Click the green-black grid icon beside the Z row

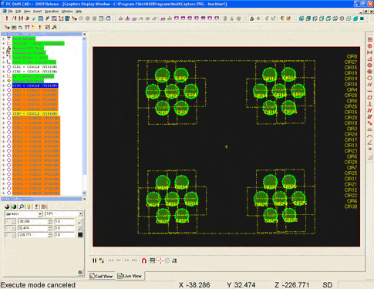click(80, 234)
